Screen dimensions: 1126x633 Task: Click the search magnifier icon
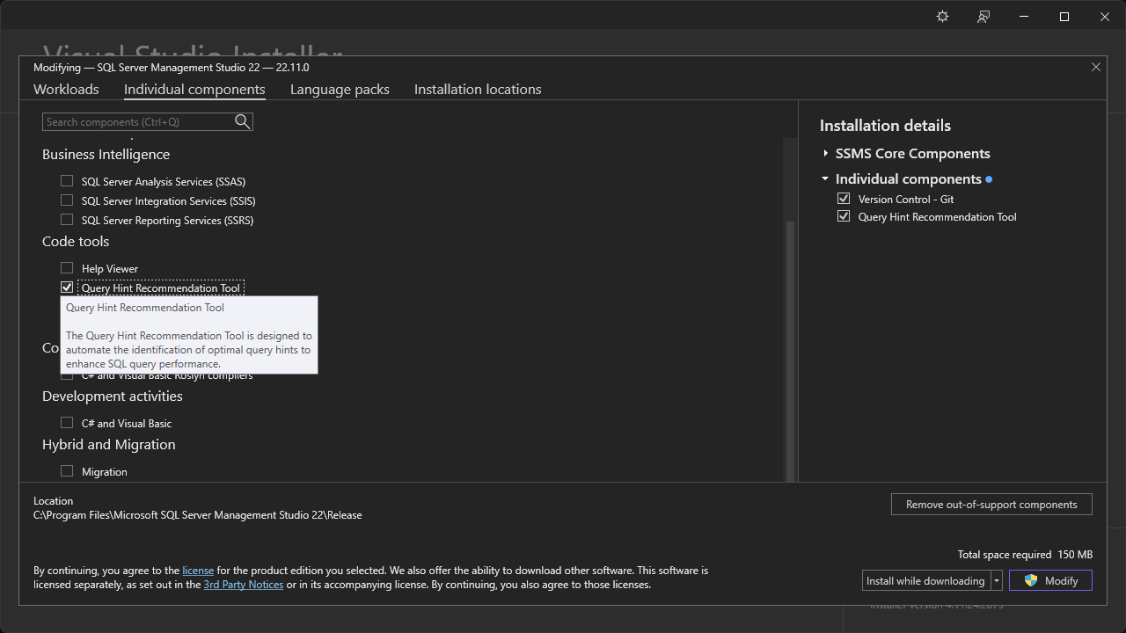(x=243, y=122)
